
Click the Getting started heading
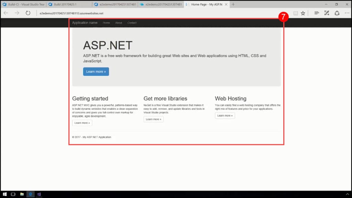coord(90,98)
